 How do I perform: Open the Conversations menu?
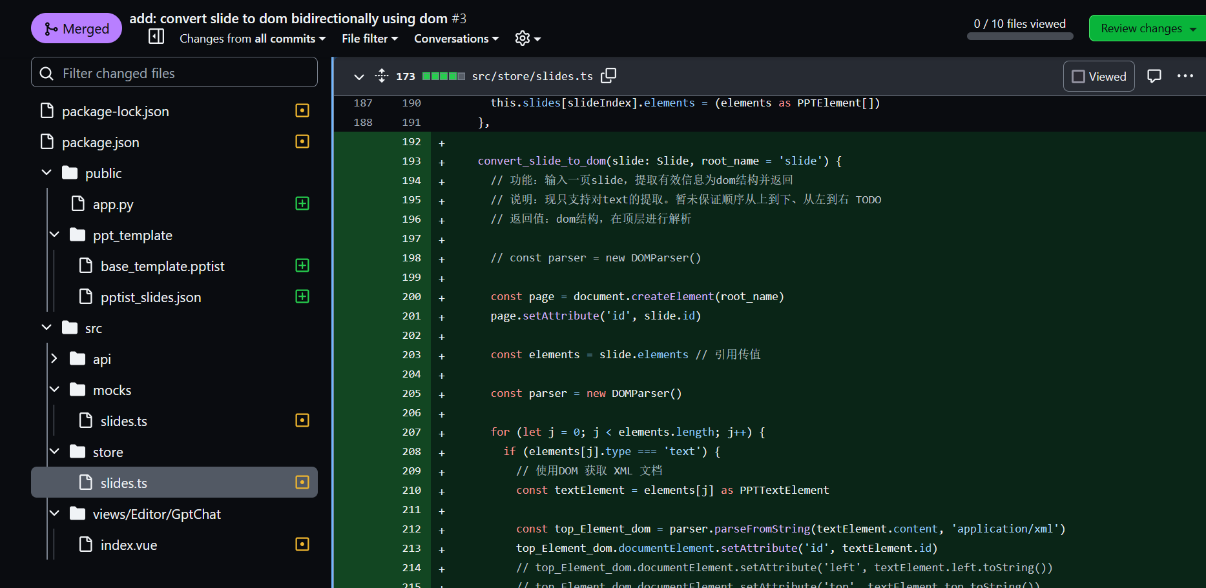coord(456,38)
